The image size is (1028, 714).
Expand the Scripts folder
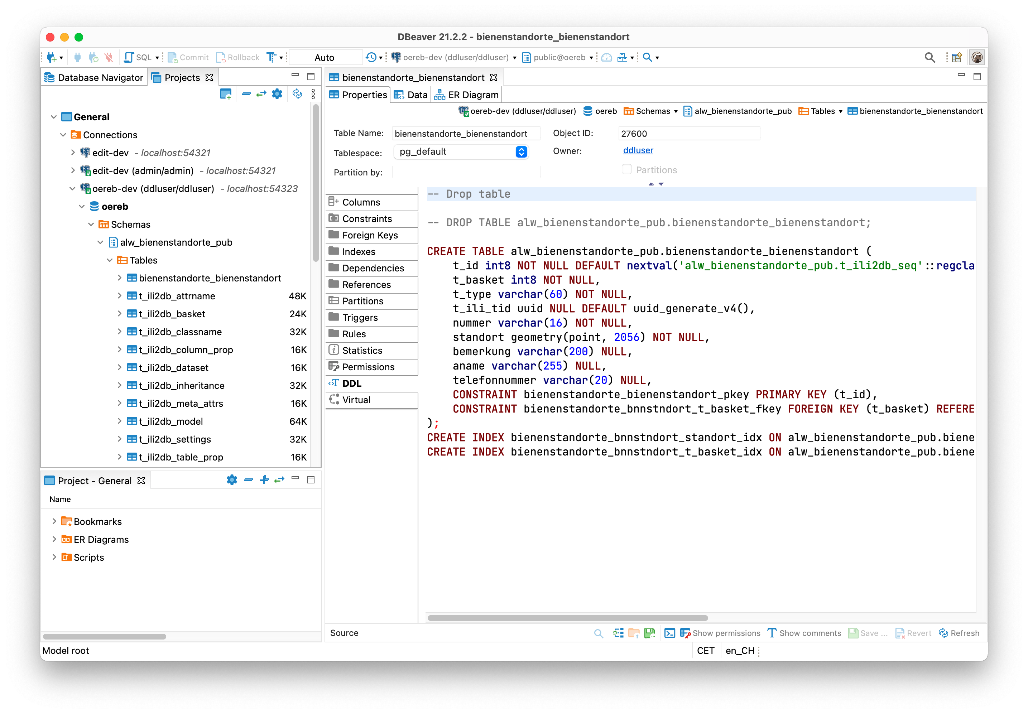click(x=54, y=557)
